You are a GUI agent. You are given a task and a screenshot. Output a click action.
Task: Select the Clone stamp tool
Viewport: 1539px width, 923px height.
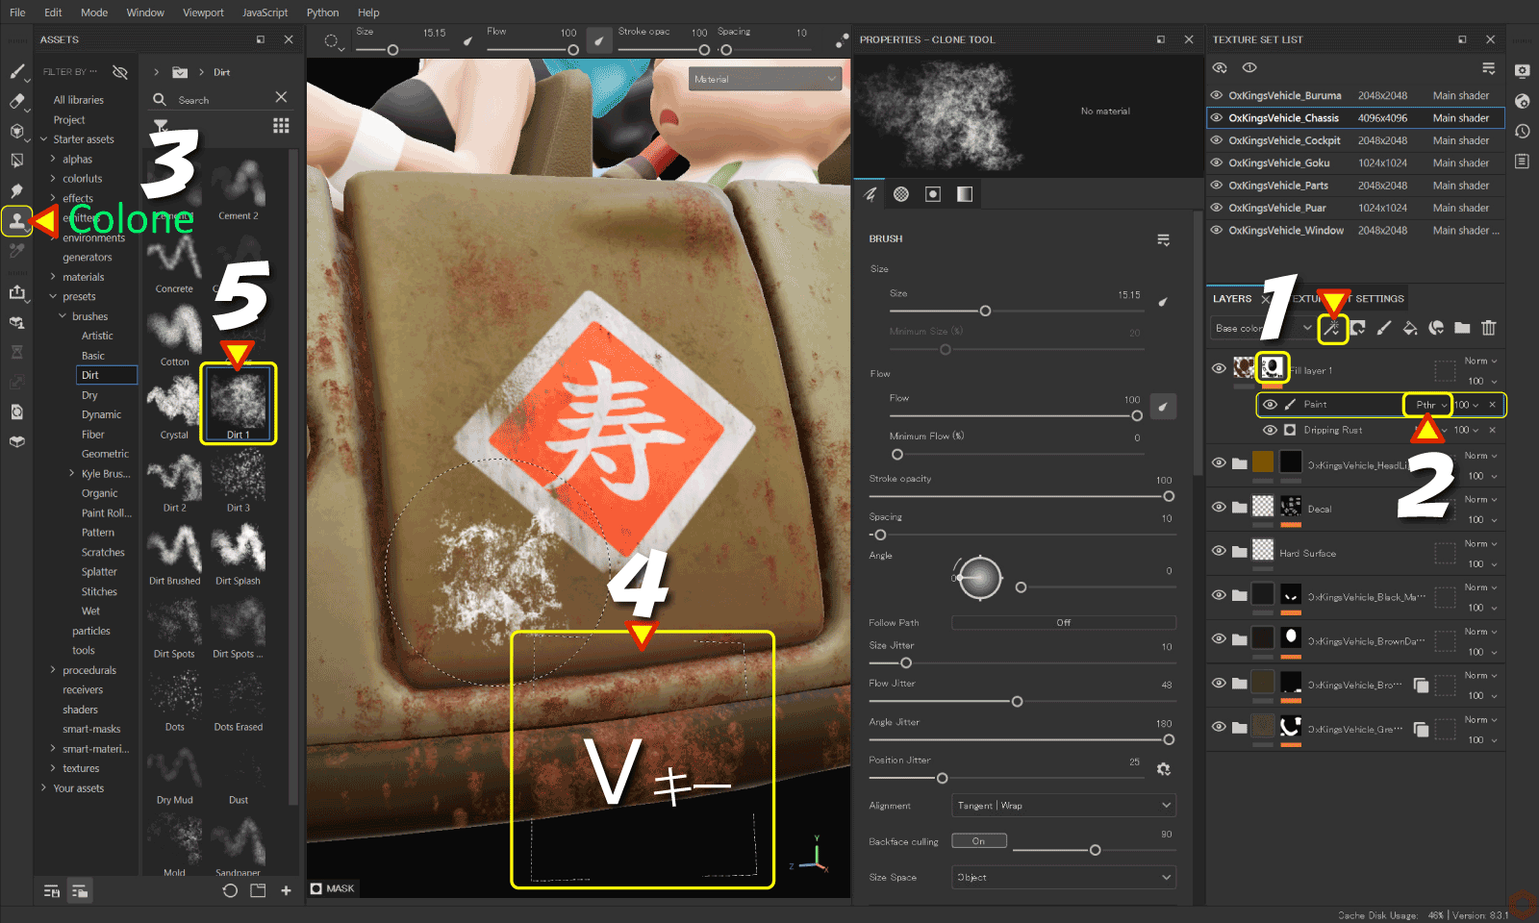16,221
